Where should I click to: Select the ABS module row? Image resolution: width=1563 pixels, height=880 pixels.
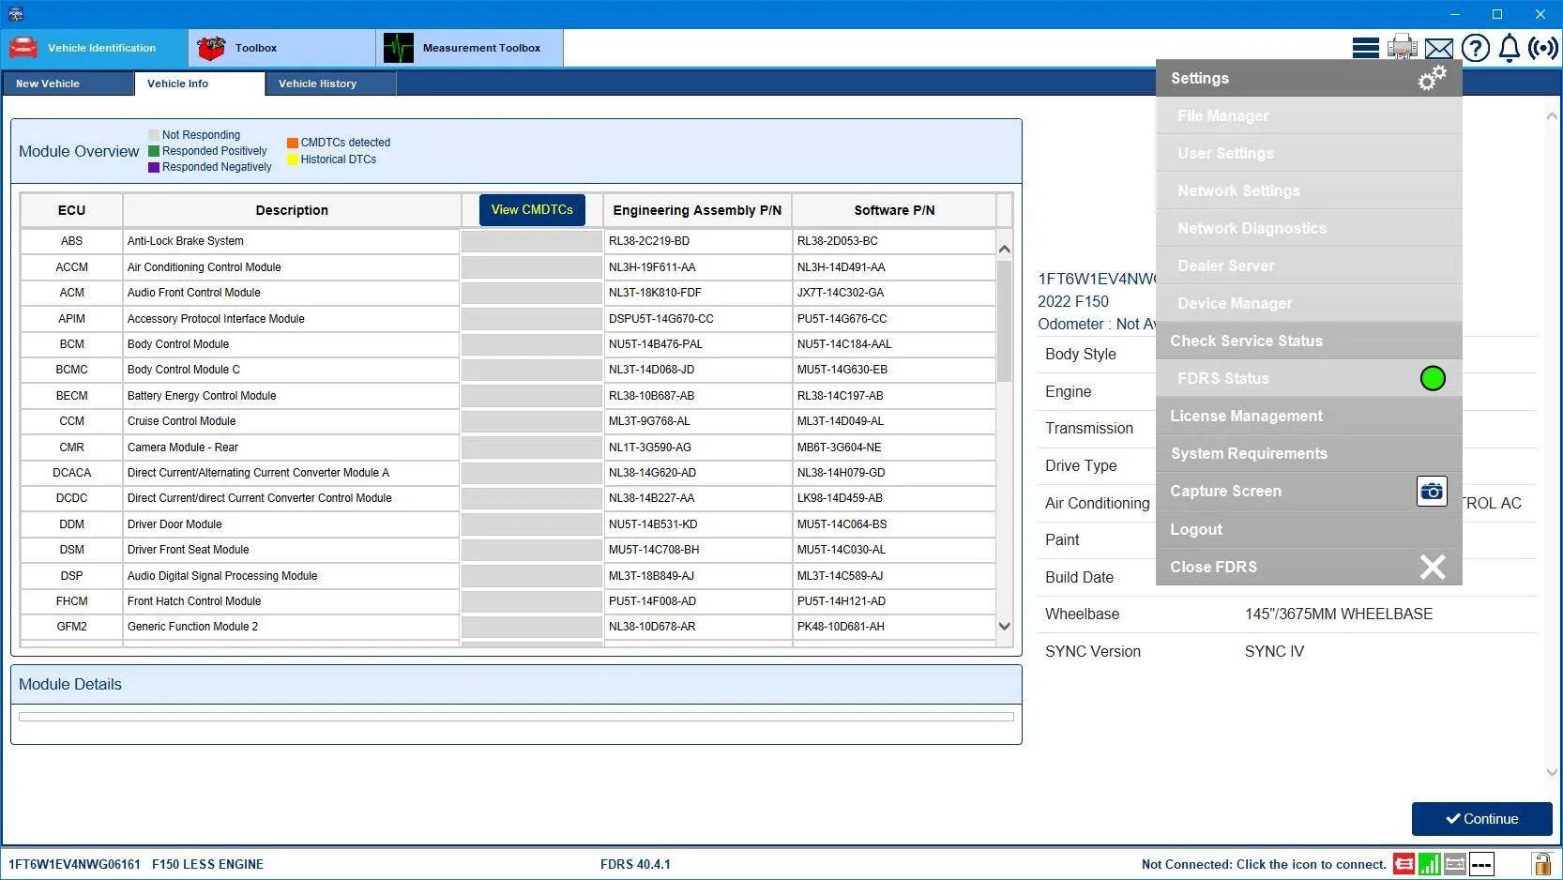click(x=508, y=241)
